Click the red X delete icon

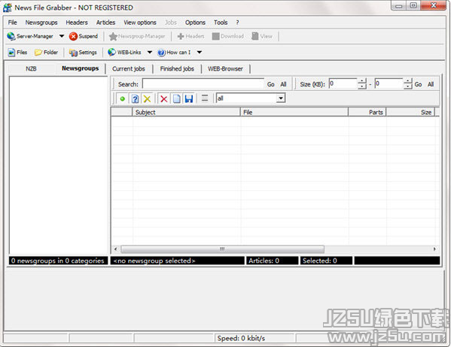164,98
